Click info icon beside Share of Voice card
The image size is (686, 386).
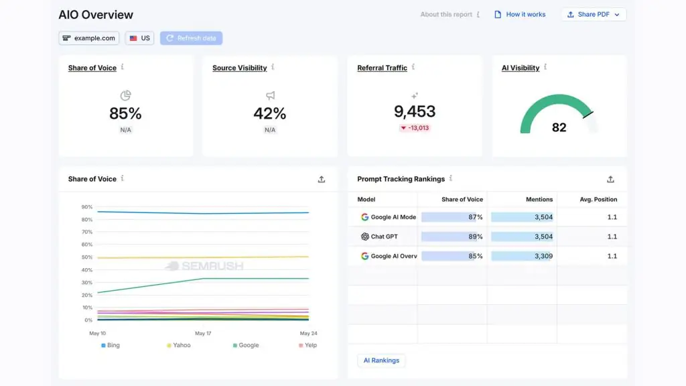pos(123,67)
